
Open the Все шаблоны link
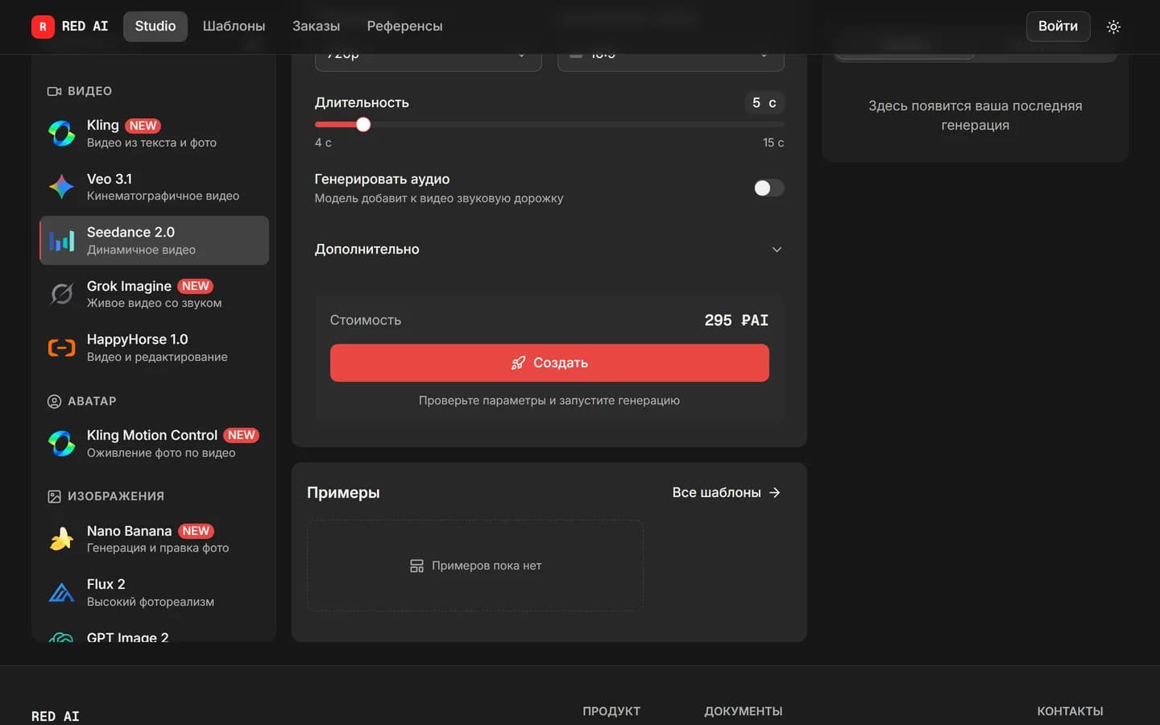[727, 492]
